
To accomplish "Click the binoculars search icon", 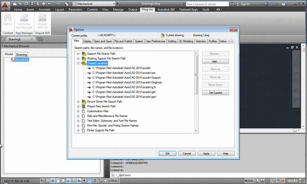I will click(232, 4).
